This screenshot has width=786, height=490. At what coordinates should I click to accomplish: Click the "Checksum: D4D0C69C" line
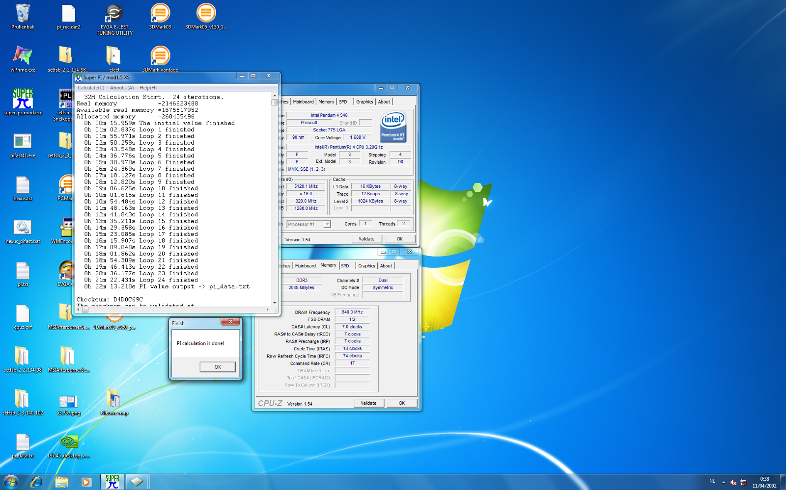point(110,299)
